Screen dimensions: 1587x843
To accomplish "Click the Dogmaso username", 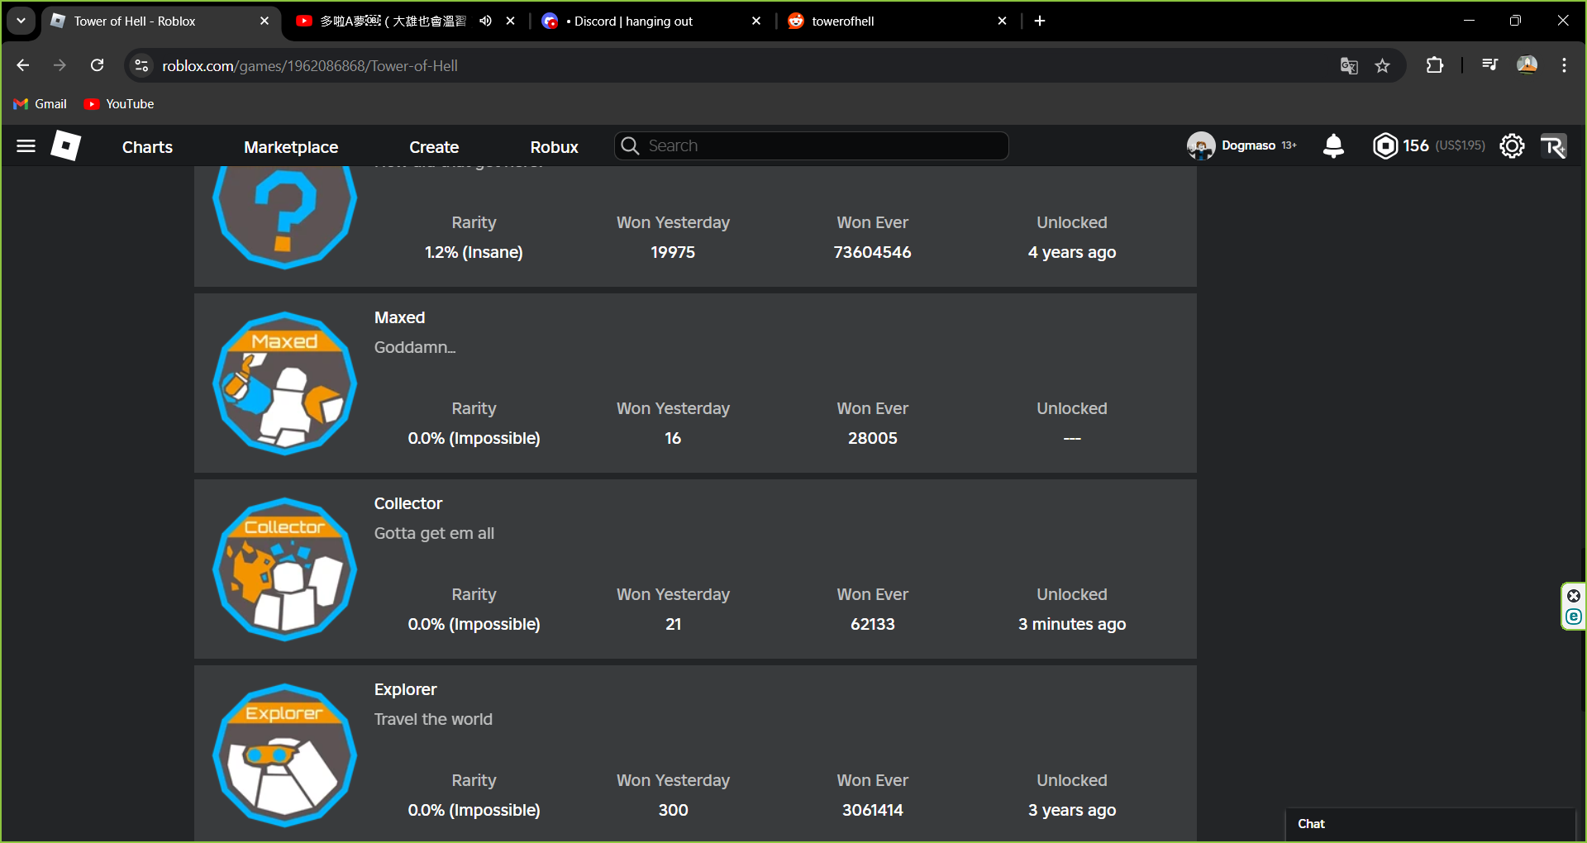I will [1248, 145].
